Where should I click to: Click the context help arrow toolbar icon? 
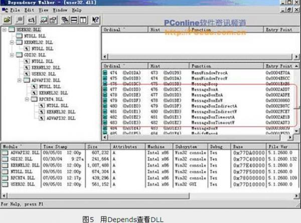point(95,20)
